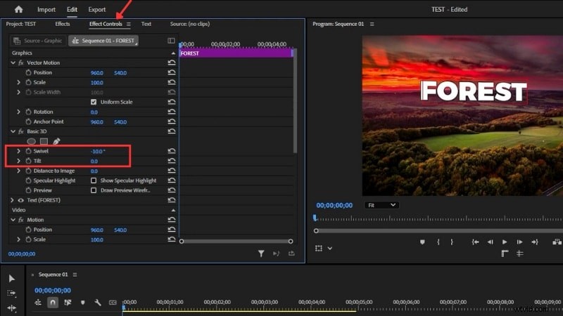The width and height of the screenshot is (563, 316).
Task: Click Vector Motion Scale value 100.0
Action: click(97, 83)
